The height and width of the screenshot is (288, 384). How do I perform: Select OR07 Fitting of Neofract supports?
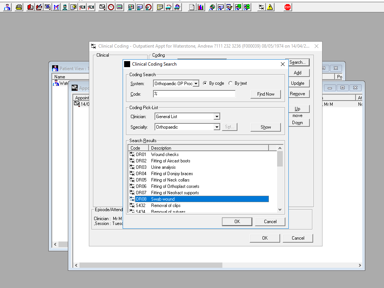click(x=199, y=193)
